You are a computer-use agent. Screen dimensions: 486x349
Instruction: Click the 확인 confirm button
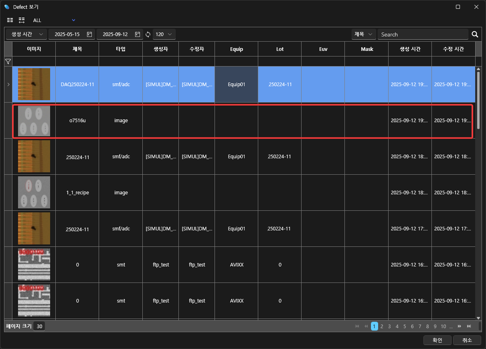click(x=437, y=340)
